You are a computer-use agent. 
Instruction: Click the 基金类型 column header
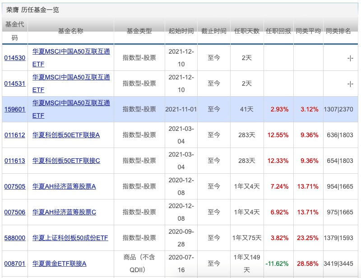coord(139,31)
